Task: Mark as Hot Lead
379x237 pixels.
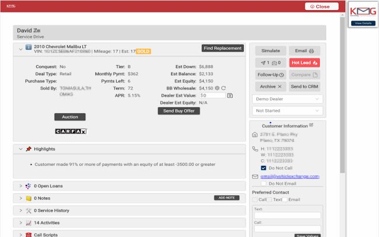Action: pos(304,63)
